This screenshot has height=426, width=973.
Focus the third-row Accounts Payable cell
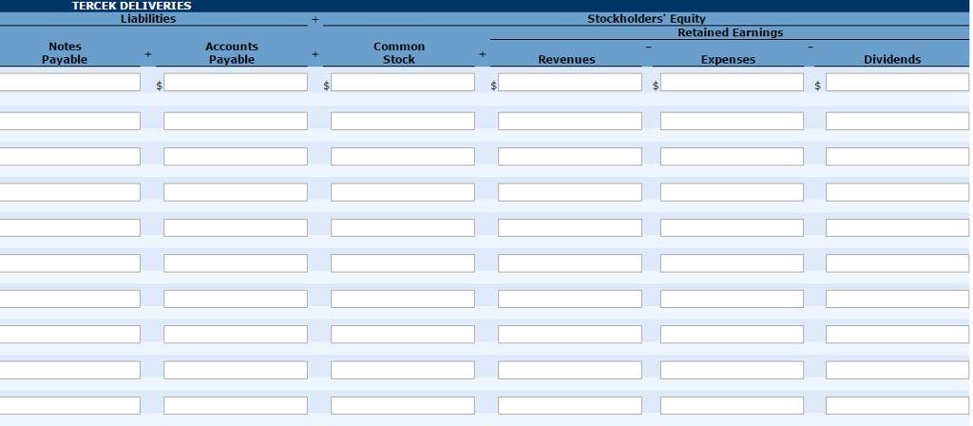[x=236, y=157]
